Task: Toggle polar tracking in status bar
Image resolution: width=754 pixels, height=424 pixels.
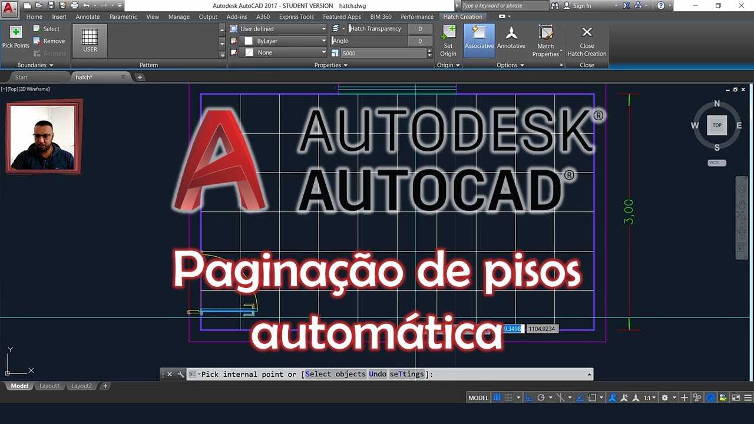Action: 541,398
